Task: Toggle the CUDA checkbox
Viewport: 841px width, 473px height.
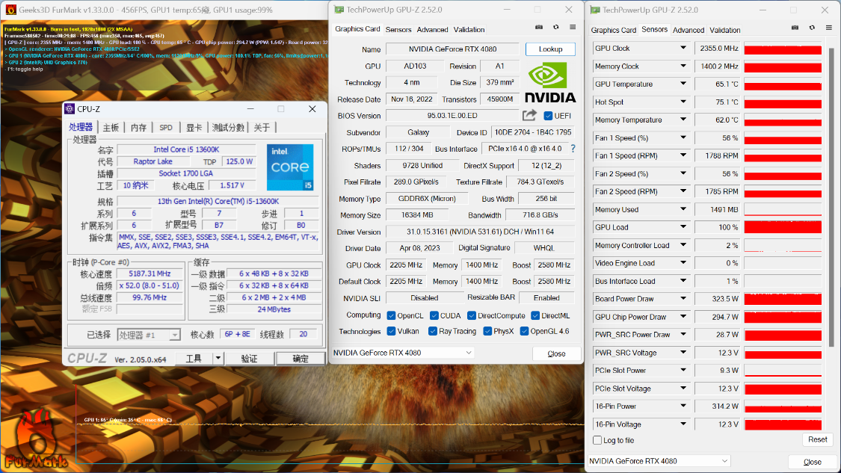Action: (x=434, y=315)
